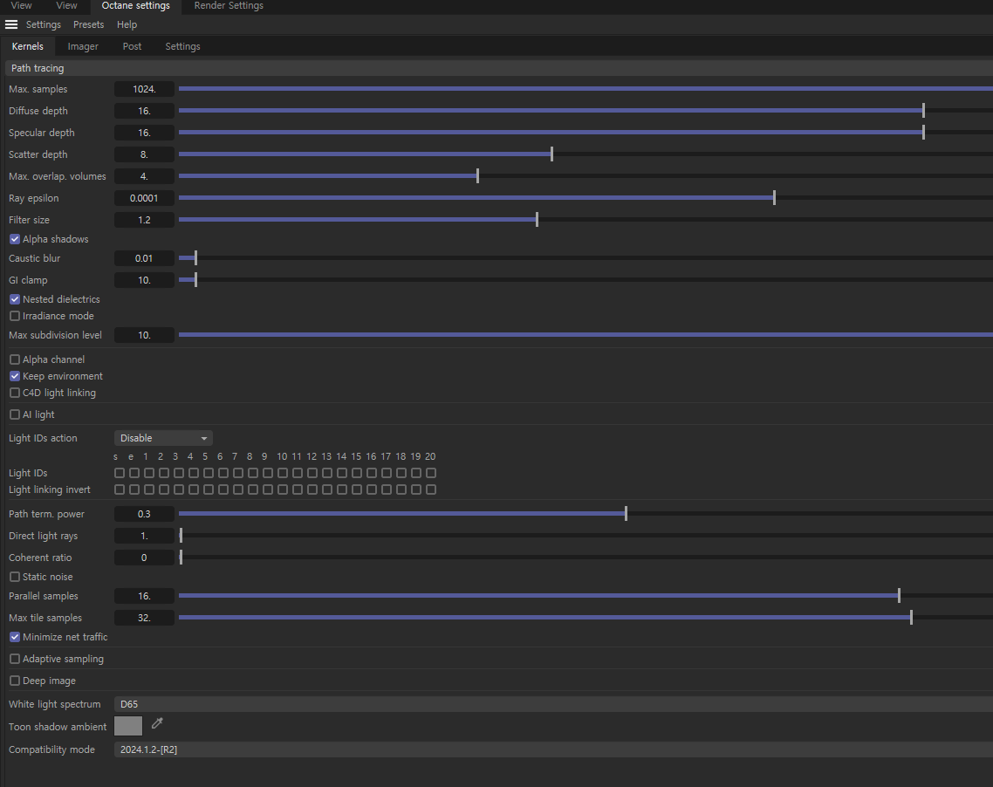Open Compatibility mode dropdown
This screenshot has height=787, width=993.
(553, 749)
